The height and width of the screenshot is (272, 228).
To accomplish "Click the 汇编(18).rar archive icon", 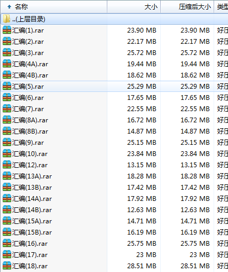I will tap(7, 266).
